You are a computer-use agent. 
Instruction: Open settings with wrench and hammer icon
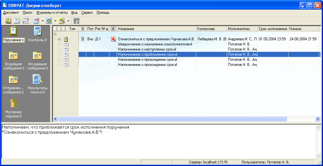[76, 20]
